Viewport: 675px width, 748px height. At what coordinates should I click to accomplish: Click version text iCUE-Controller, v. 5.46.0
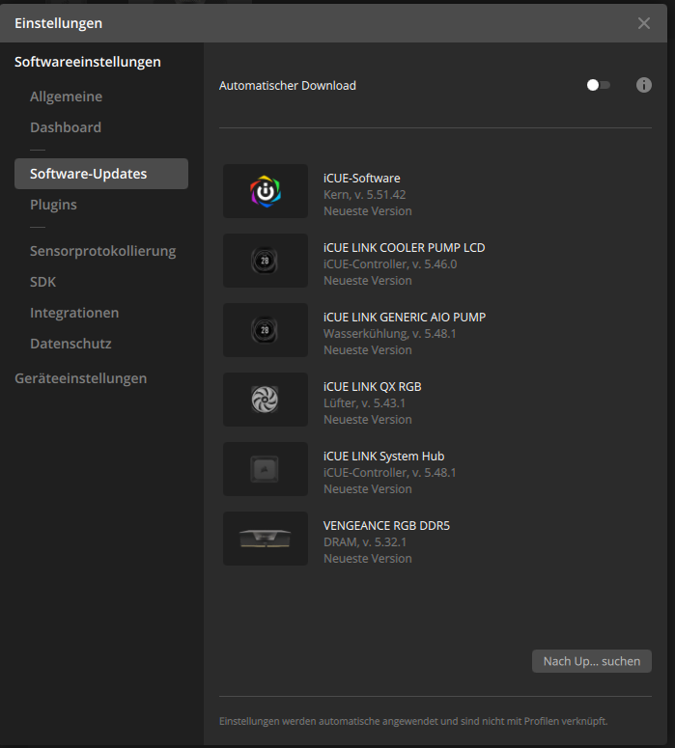point(390,264)
